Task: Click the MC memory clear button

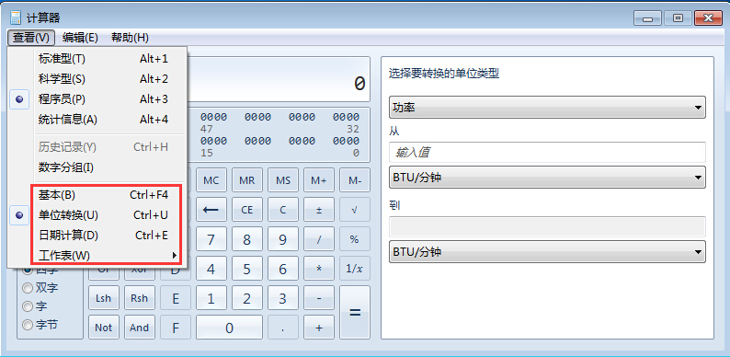Action: click(211, 180)
